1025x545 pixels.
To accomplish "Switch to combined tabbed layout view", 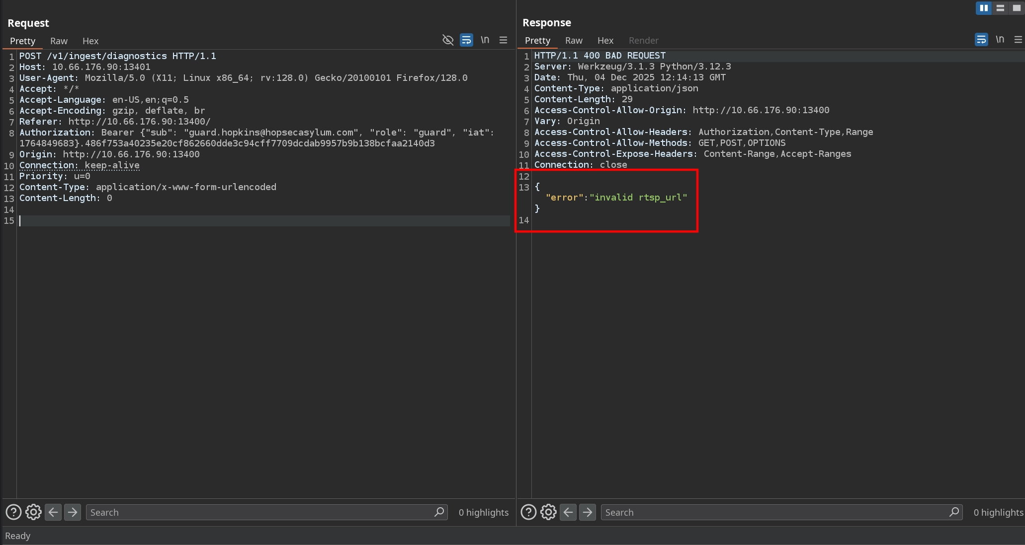I will point(1017,8).
